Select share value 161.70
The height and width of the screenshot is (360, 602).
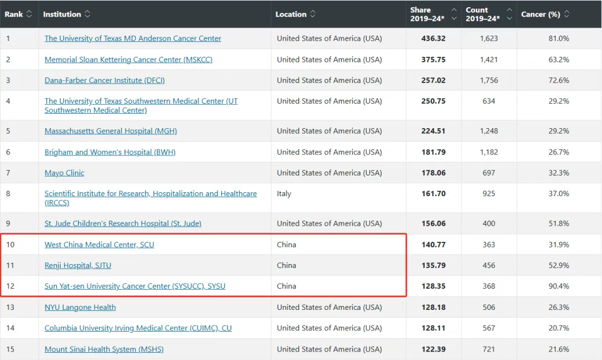[x=434, y=193]
